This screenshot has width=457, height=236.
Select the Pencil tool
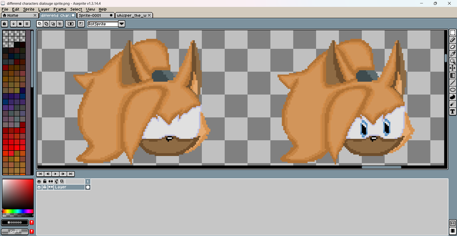tap(452, 40)
